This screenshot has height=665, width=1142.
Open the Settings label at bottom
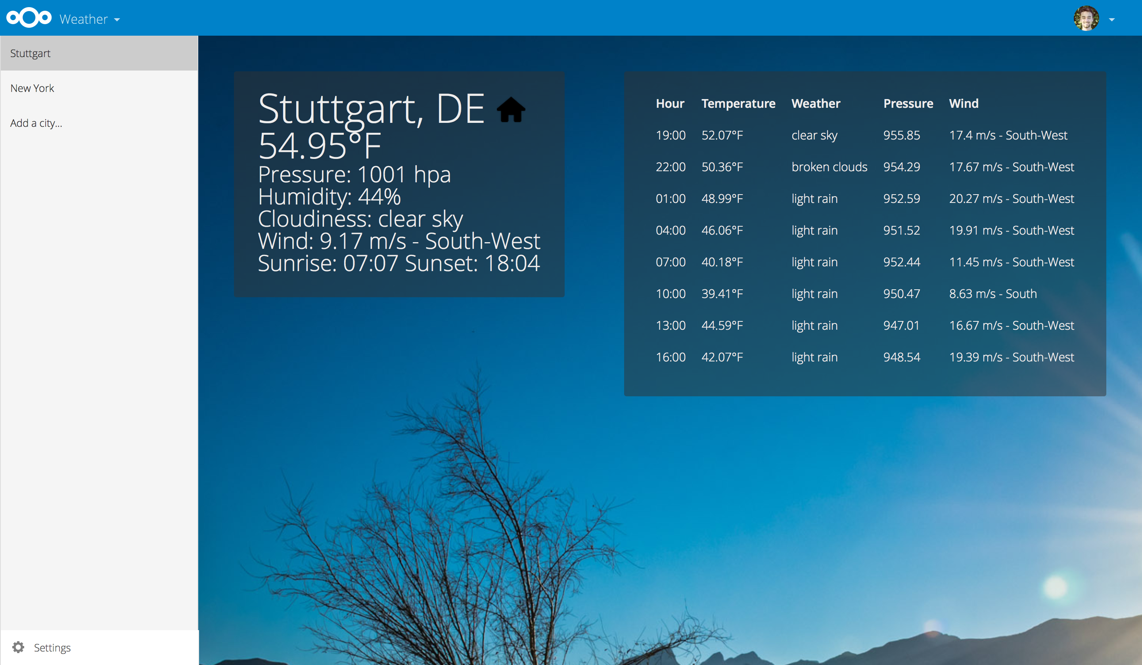(x=52, y=647)
